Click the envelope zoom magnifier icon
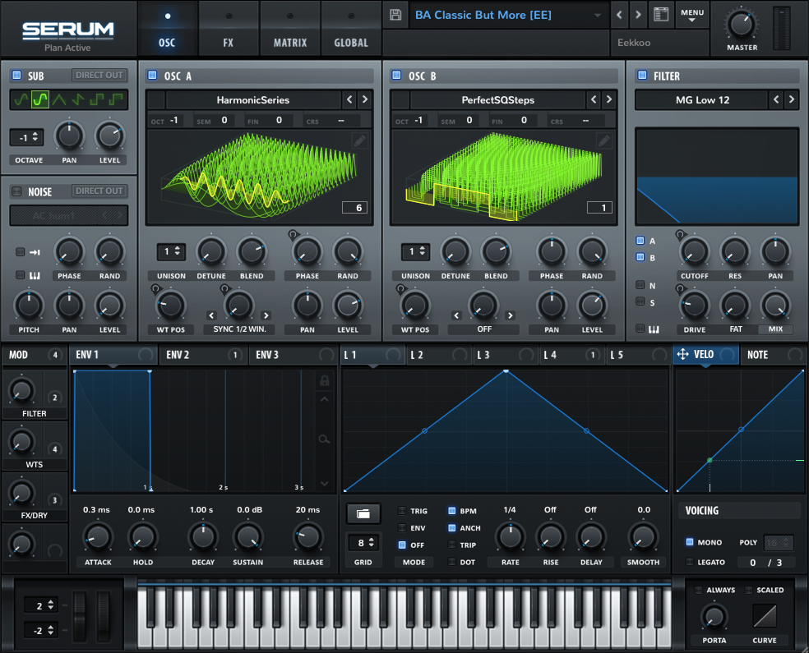Image resolution: width=809 pixels, height=653 pixels. pos(324,439)
